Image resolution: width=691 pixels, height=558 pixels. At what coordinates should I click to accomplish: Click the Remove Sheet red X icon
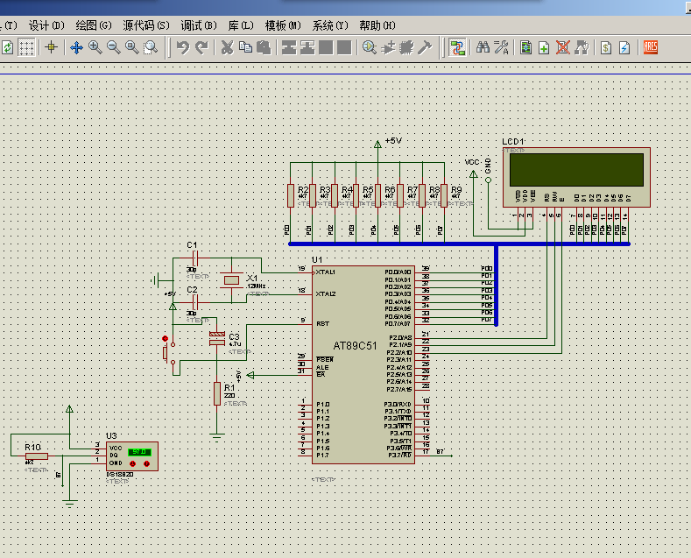coord(563,47)
